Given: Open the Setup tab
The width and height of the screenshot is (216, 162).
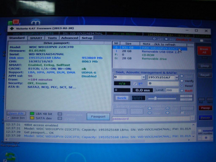Looking at the screenshot, I should click(x=87, y=38).
